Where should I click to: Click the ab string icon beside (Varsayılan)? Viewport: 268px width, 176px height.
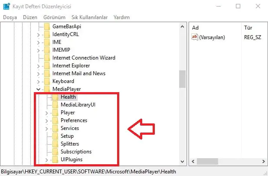[195, 37]
